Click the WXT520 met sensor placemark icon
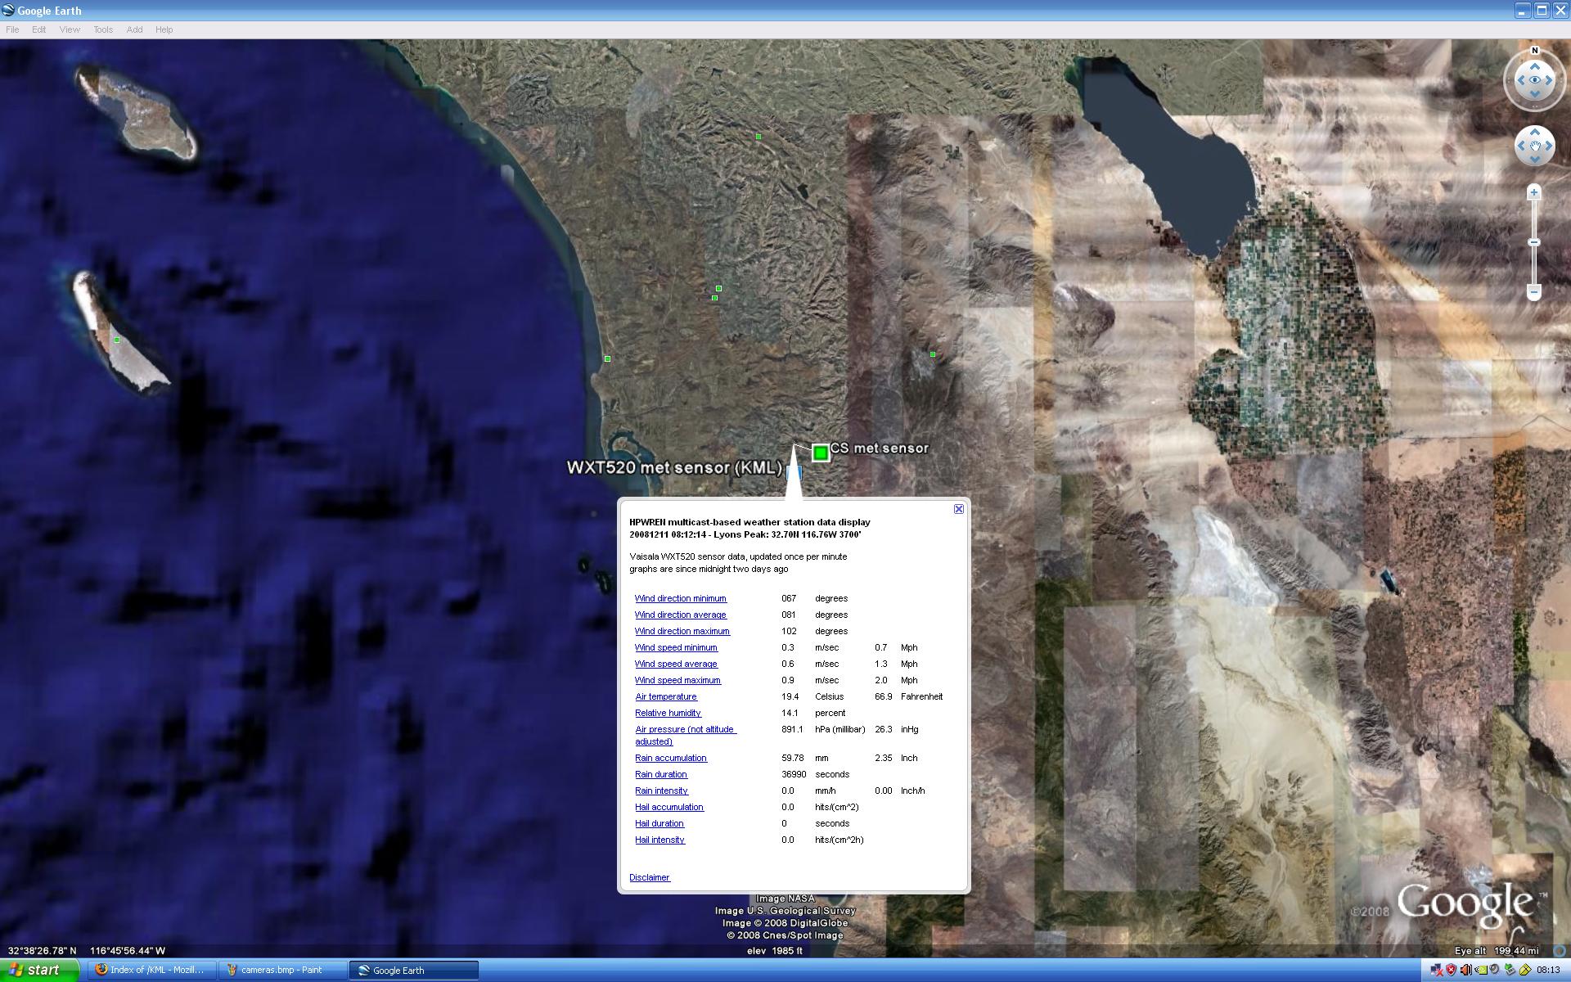Image resolution: width=1571 pixels, height=982 pixels. 793,471
